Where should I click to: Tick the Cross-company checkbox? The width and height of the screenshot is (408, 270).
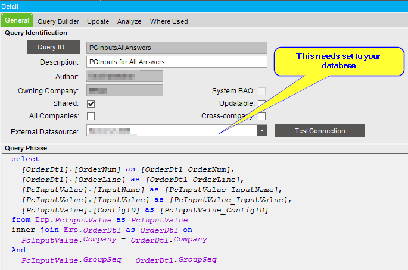point(261,116)
